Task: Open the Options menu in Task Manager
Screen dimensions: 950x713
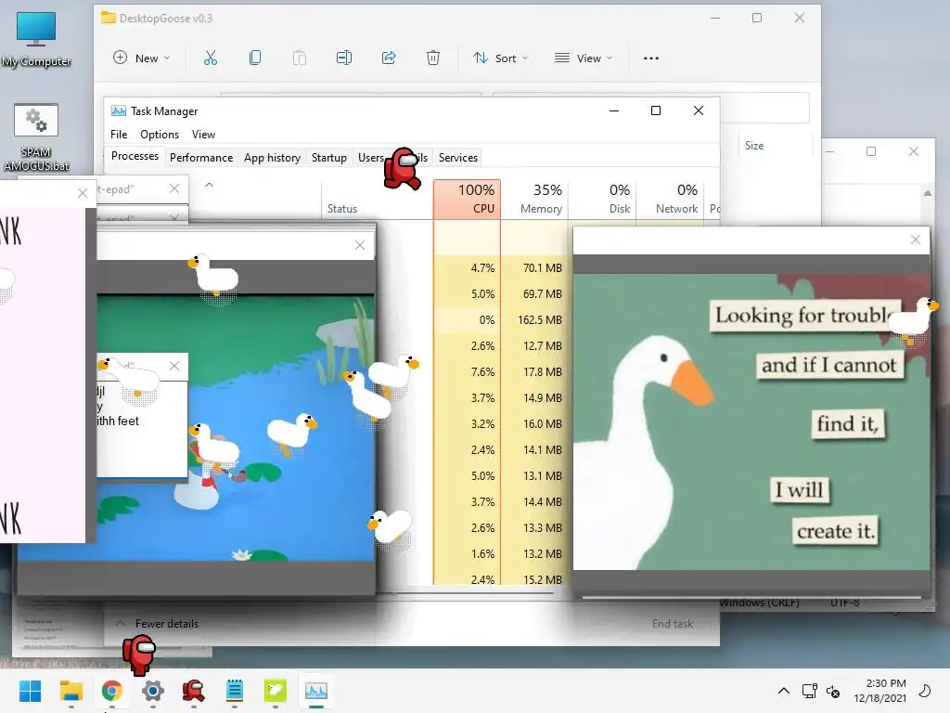Action: pyautogui.click(x=160, y=135)
